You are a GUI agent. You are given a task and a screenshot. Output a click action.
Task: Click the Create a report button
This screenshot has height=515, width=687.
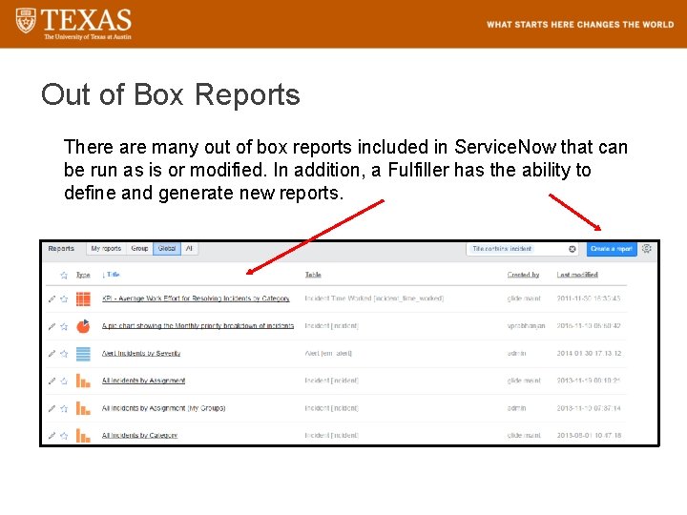612,249
